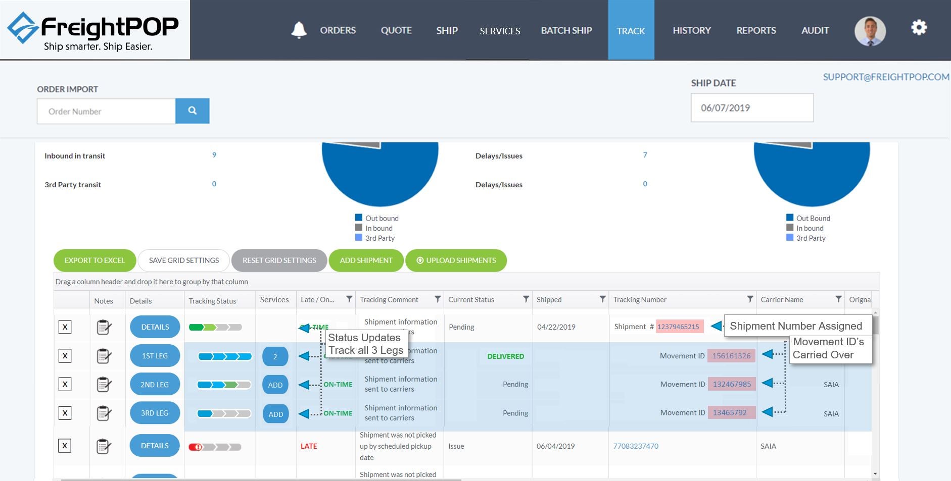Click tracking progress bar of 2ND LEG
951x481 pixels.
(224, 385)
